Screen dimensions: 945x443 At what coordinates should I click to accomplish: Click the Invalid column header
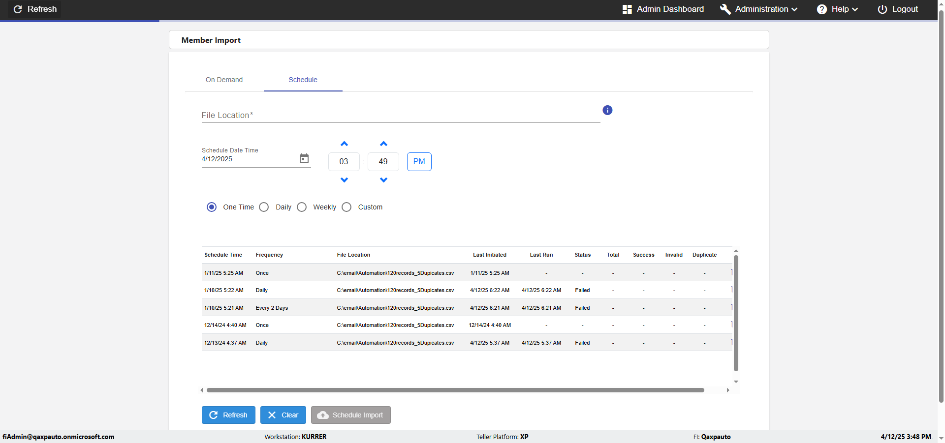pyautogui.click(x=674, y=255)
